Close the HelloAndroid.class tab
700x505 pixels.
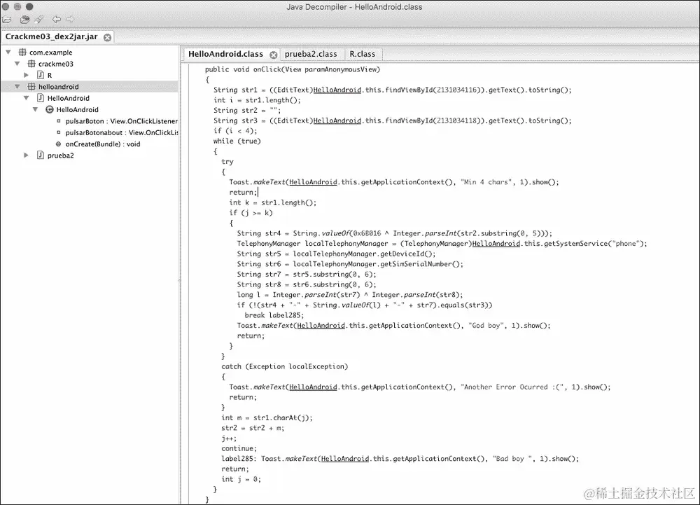click(273, 55)
